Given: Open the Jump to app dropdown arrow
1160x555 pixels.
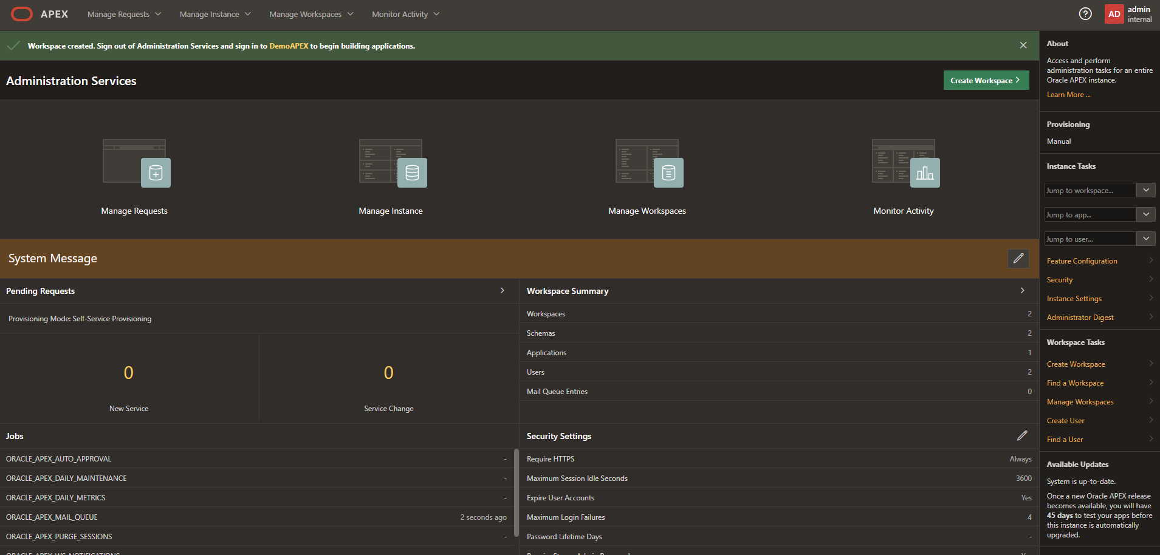Looking at the screenshot, I should (x=1145, y=214).
